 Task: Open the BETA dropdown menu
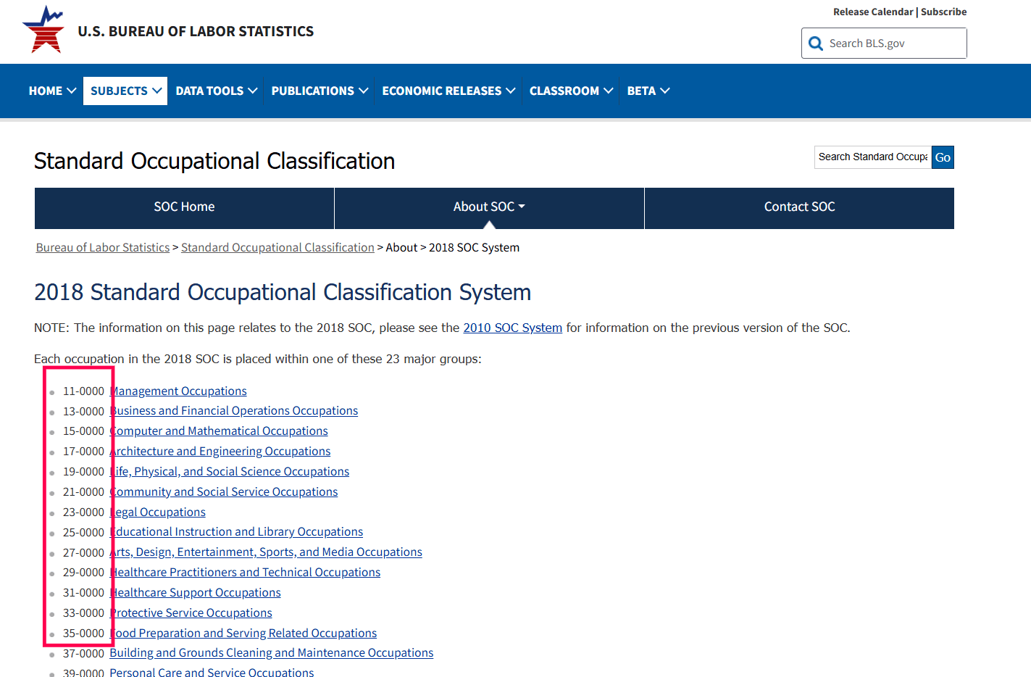[x=648, y=91]
